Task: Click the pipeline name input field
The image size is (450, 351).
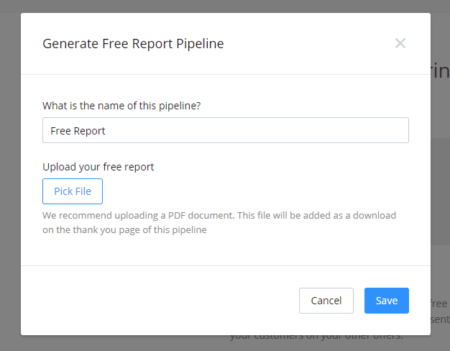Action: click(x=225, y=130)
